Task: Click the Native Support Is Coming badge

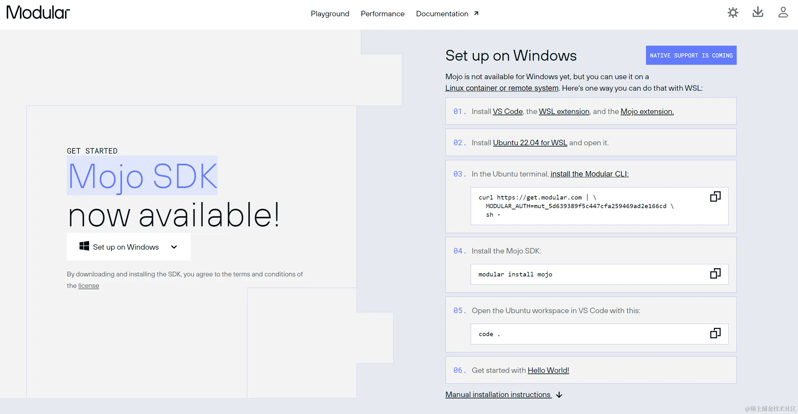Action: [691, 56]
